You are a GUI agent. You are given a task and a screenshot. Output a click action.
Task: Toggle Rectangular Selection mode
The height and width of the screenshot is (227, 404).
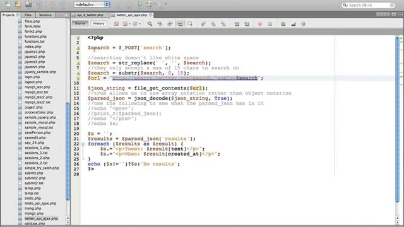coord(190,24)
